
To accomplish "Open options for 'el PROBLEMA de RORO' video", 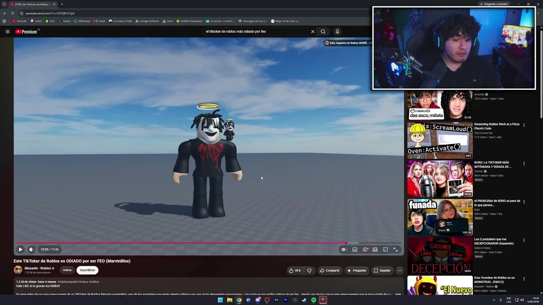I will click(524, 202).
